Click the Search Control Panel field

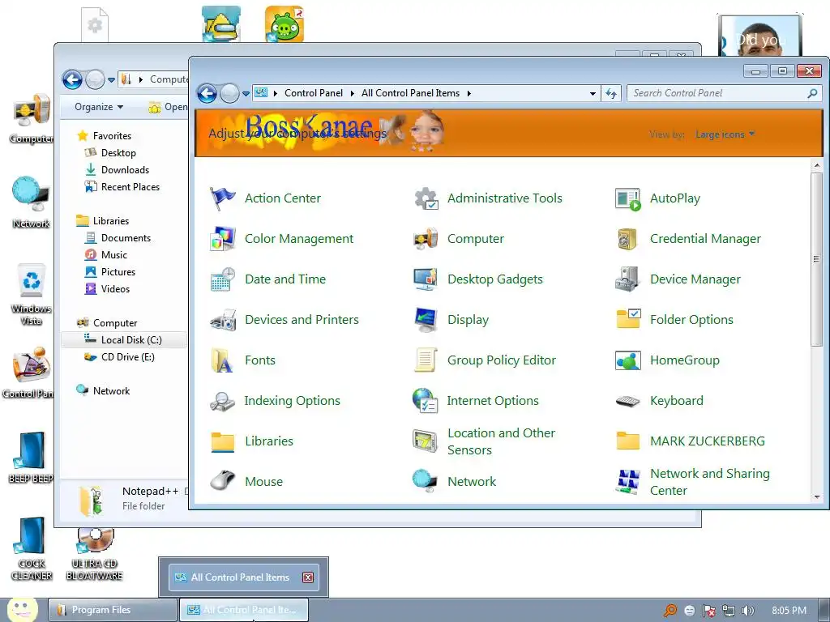[x=724, y=93]
